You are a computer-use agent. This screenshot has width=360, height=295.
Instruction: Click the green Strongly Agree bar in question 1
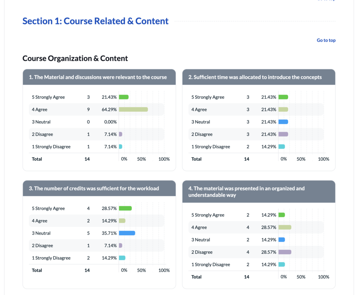[x=124, y=97]
